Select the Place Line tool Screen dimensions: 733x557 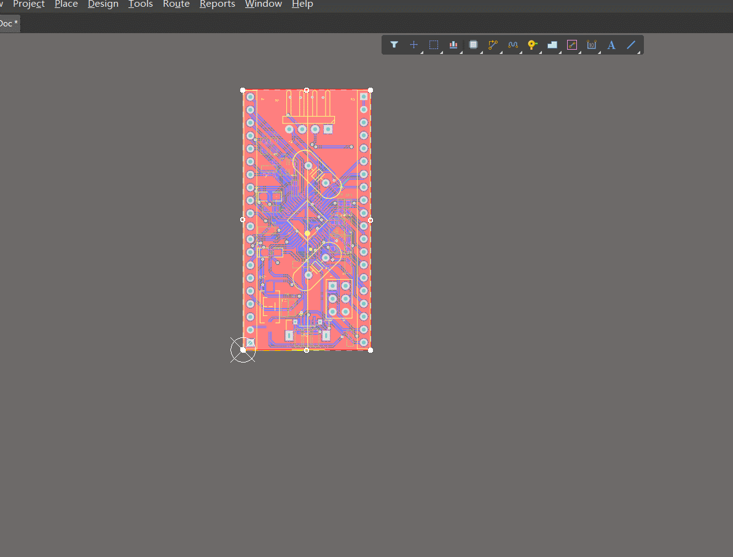(631, 45)
